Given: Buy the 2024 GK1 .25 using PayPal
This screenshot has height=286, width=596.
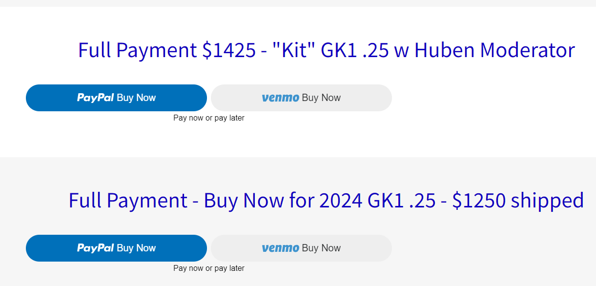Looking at the screenshot, I should [x=116, y=248].
